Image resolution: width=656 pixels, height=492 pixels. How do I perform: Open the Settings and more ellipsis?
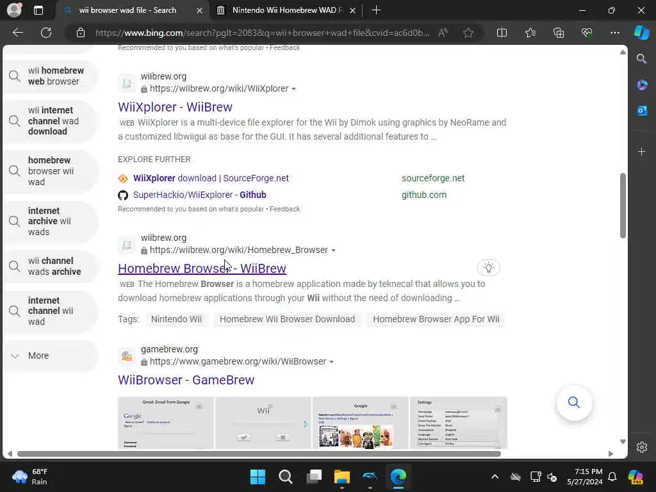pos(614,33)
